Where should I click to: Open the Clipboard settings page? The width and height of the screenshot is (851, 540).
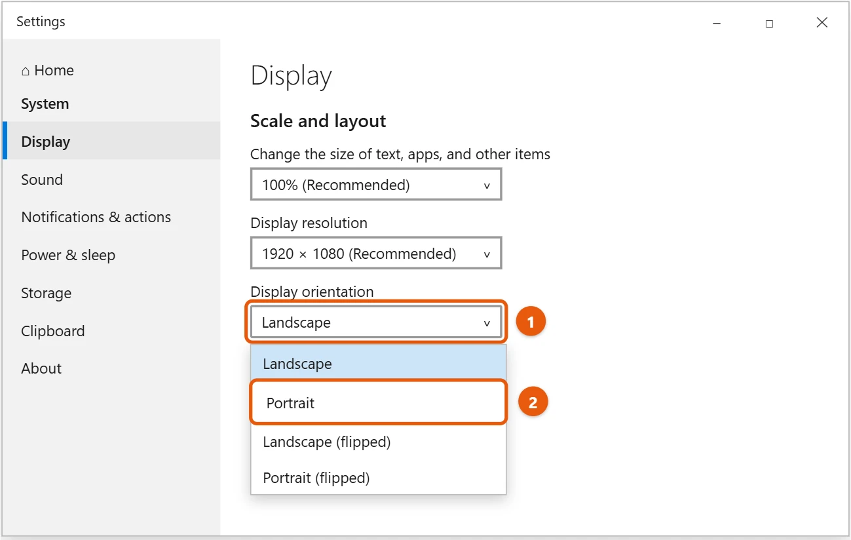click(111, 331)
